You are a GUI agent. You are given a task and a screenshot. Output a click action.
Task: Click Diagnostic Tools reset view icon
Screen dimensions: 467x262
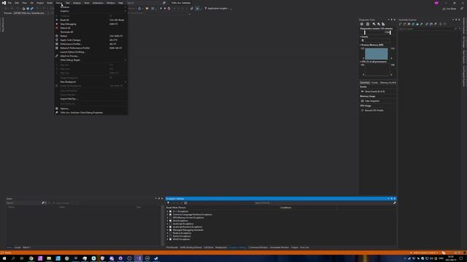click(383, 24)
